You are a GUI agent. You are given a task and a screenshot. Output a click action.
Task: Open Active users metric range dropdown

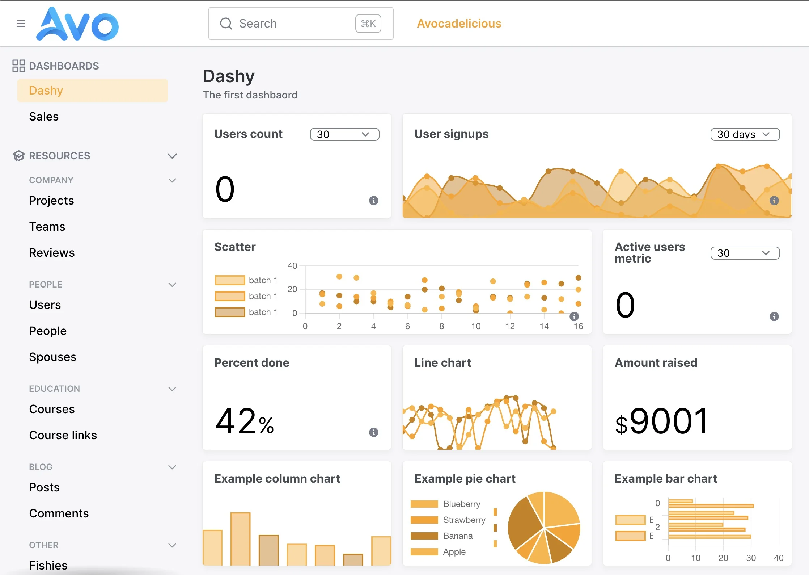point(745,253)
